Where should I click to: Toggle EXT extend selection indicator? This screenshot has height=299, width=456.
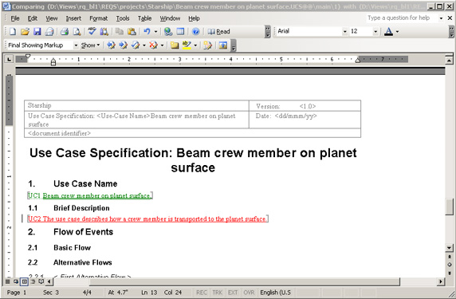(x=233, y=293)
